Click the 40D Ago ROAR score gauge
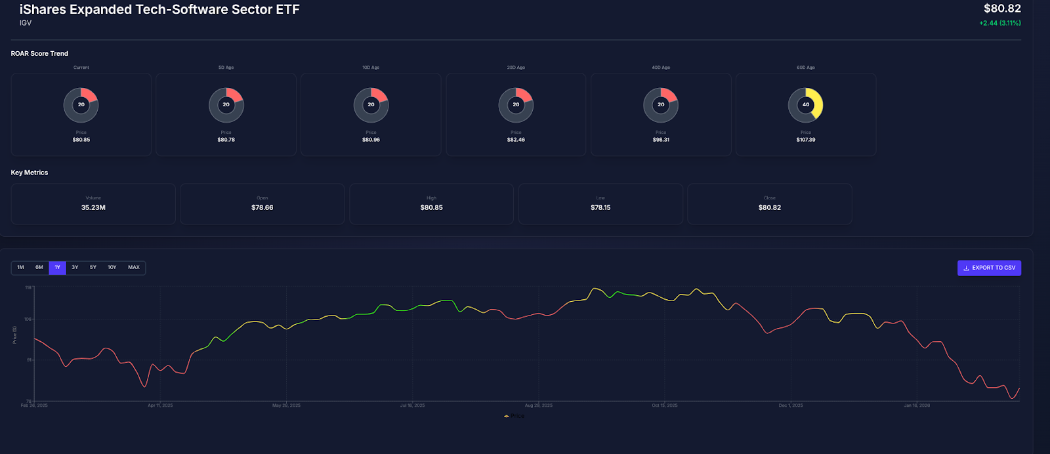 coord(661,105)
